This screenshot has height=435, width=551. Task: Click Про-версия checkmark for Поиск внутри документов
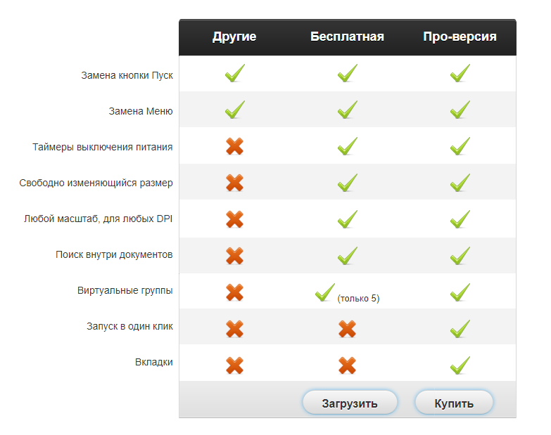click(460, 255)
